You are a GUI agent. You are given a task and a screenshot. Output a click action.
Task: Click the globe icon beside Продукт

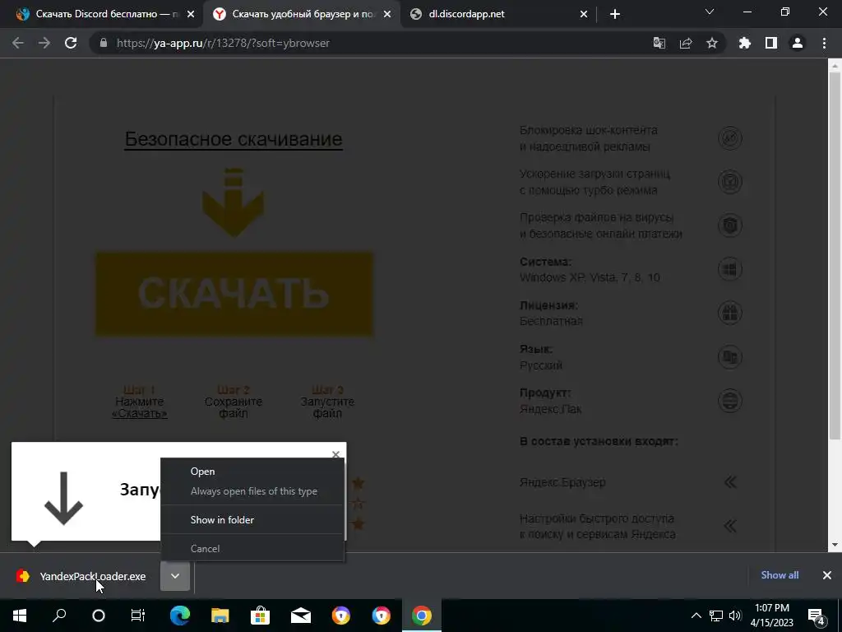(x=730, y=401)
